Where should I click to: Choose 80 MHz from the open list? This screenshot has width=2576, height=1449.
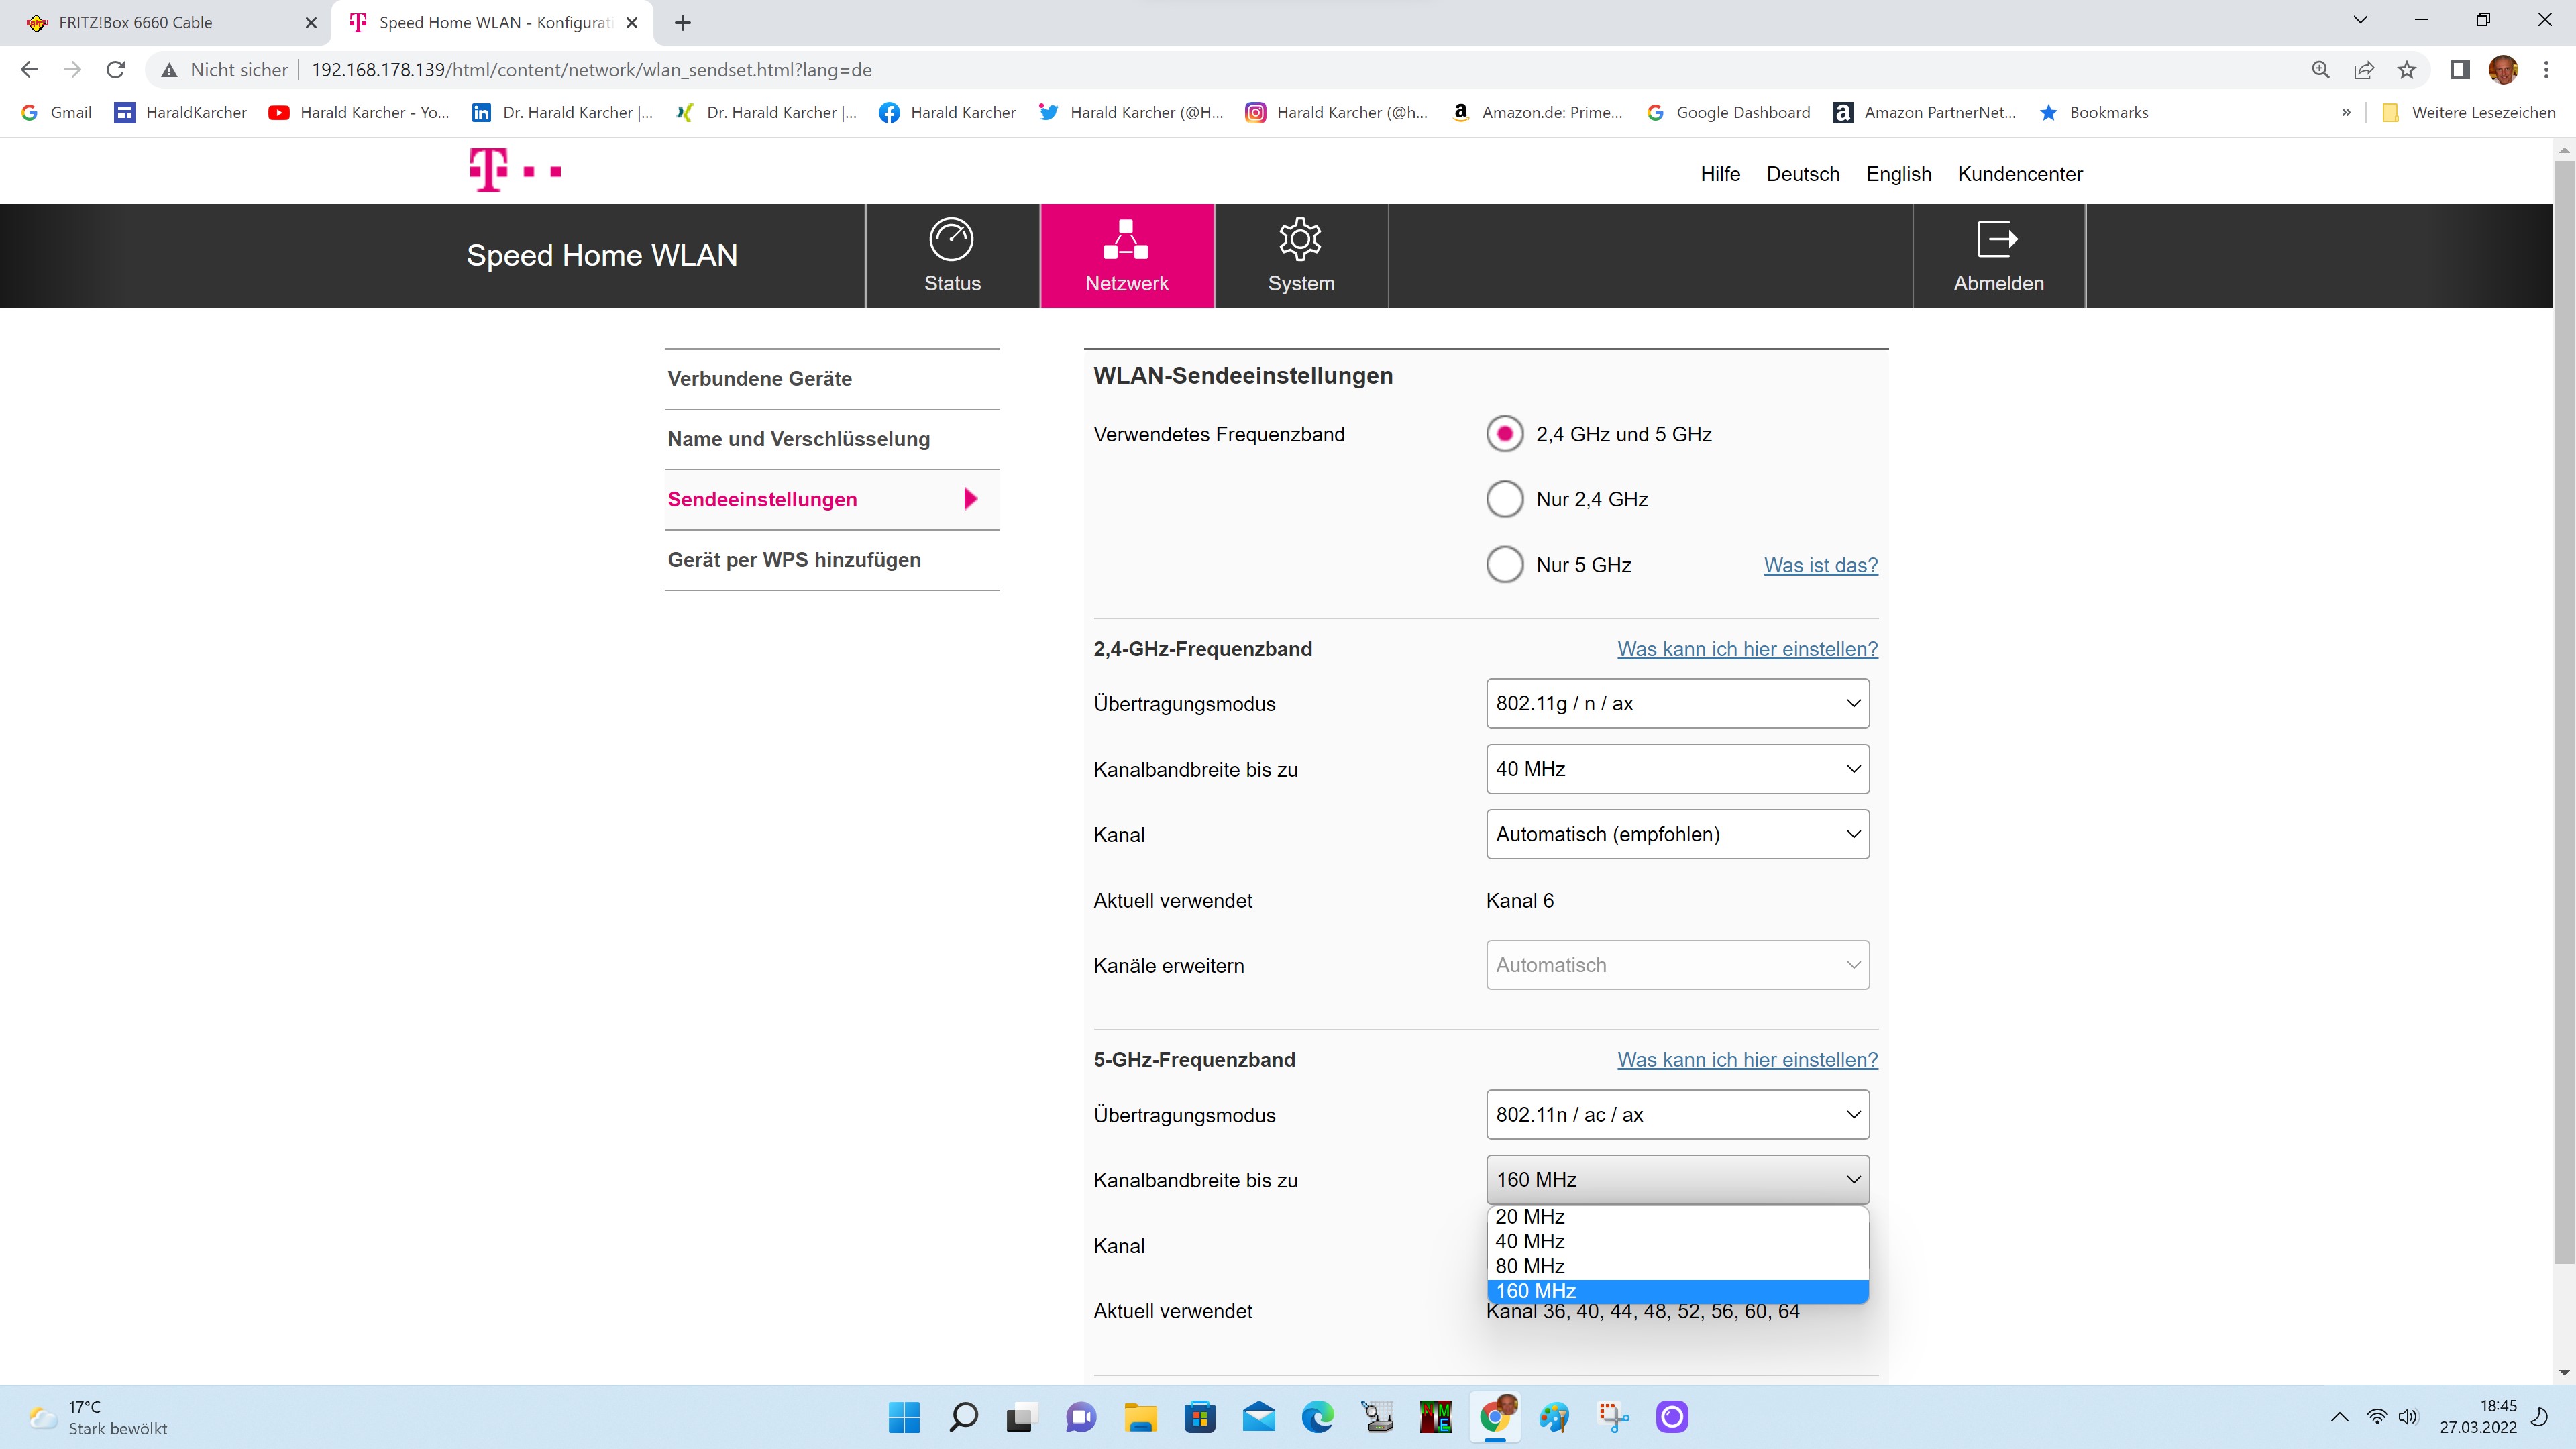click(1530, 1266)
